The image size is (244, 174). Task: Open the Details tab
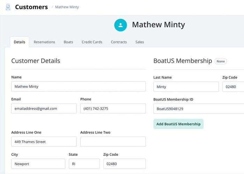tap(20, 42)
